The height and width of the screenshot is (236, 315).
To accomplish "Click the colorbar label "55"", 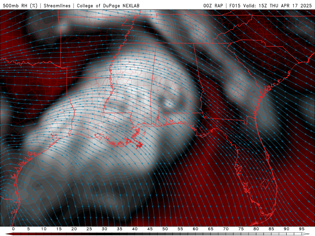I will (180, 229).
